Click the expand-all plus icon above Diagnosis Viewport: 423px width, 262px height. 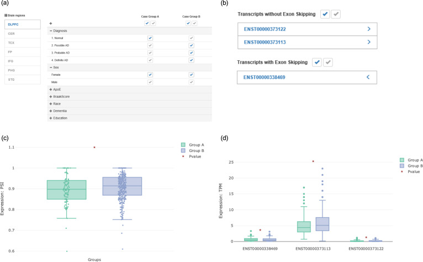tap(51, 23)
